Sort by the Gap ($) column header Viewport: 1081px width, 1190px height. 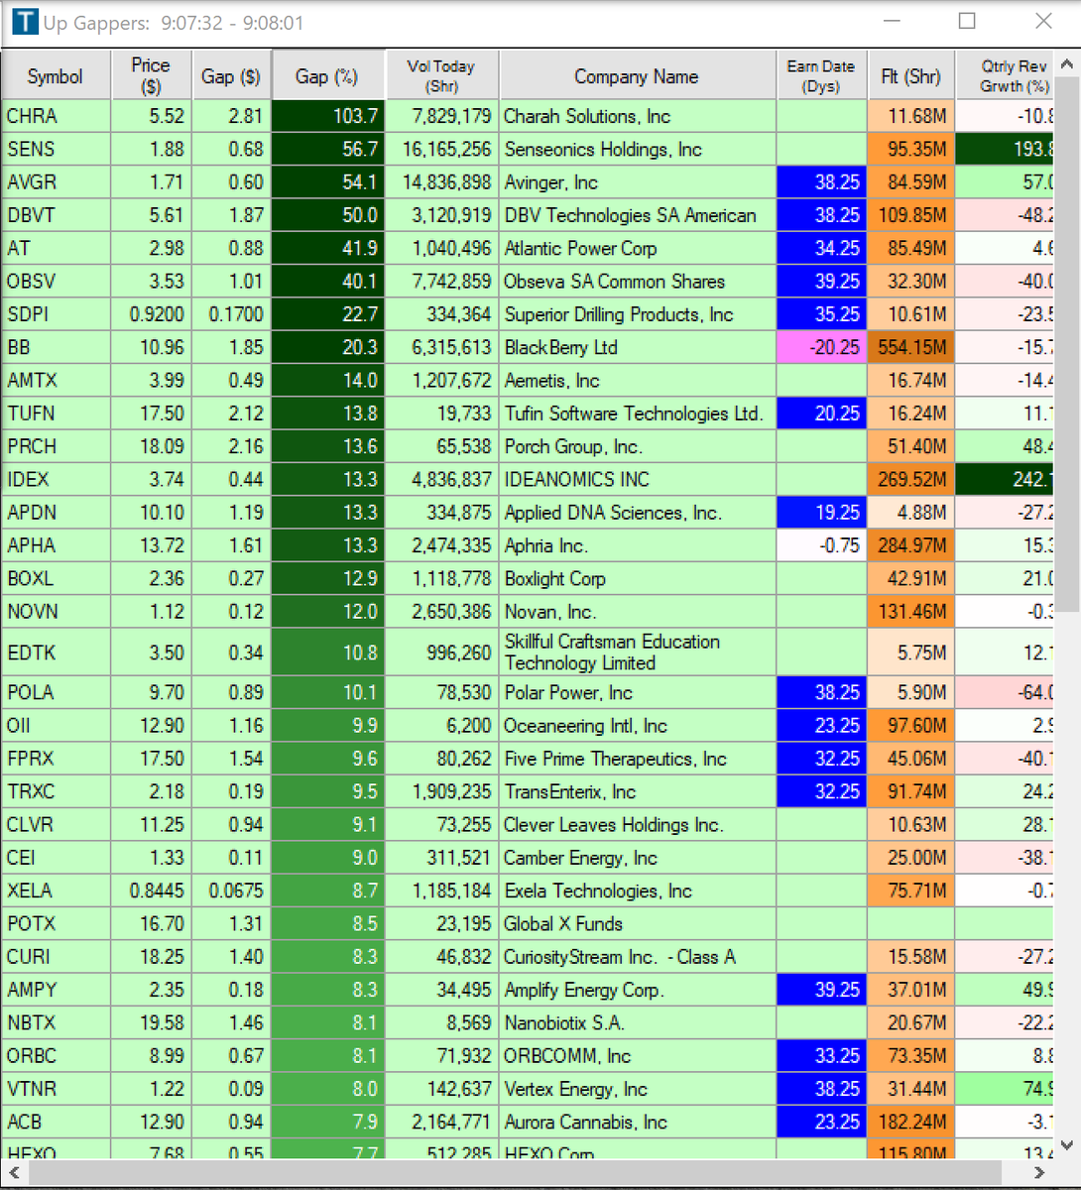coord(231,76)
